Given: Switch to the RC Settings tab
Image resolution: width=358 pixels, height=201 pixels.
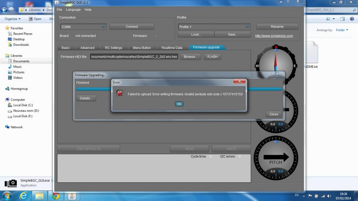Looking at the screenshot, I should click(114, 48).
